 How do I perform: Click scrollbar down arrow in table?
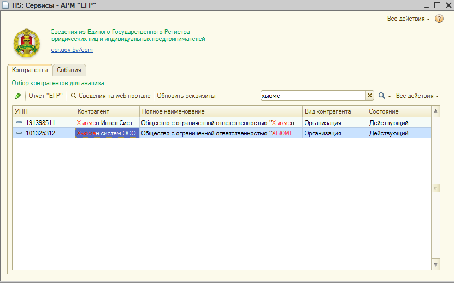(x=435, y=264)
